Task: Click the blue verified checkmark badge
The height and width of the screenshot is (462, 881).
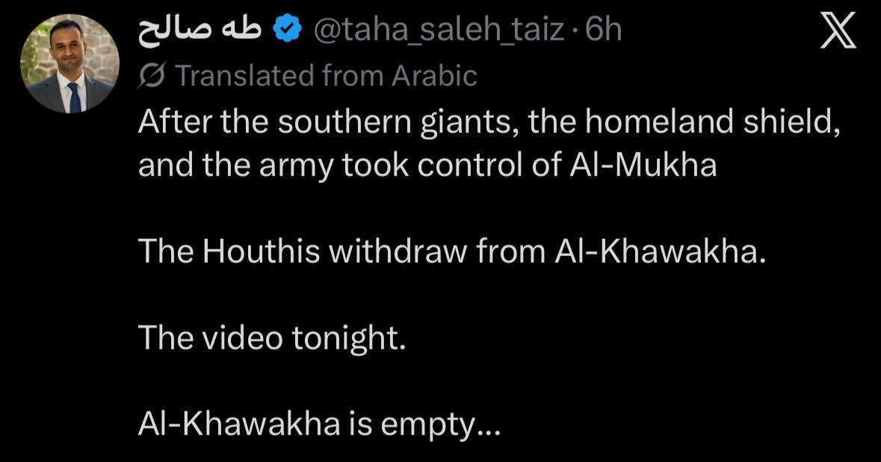Action: tap(287, 31)
